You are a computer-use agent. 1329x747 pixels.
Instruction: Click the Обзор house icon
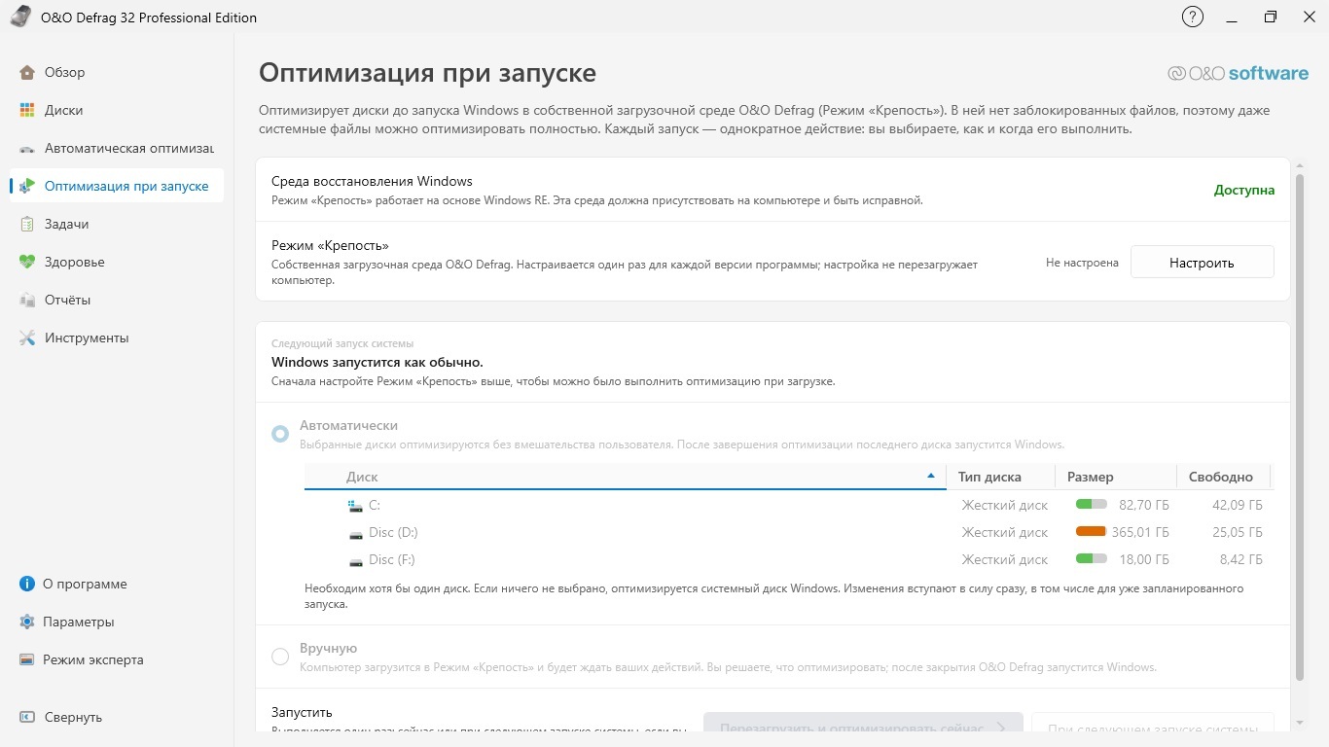[27, 72]
